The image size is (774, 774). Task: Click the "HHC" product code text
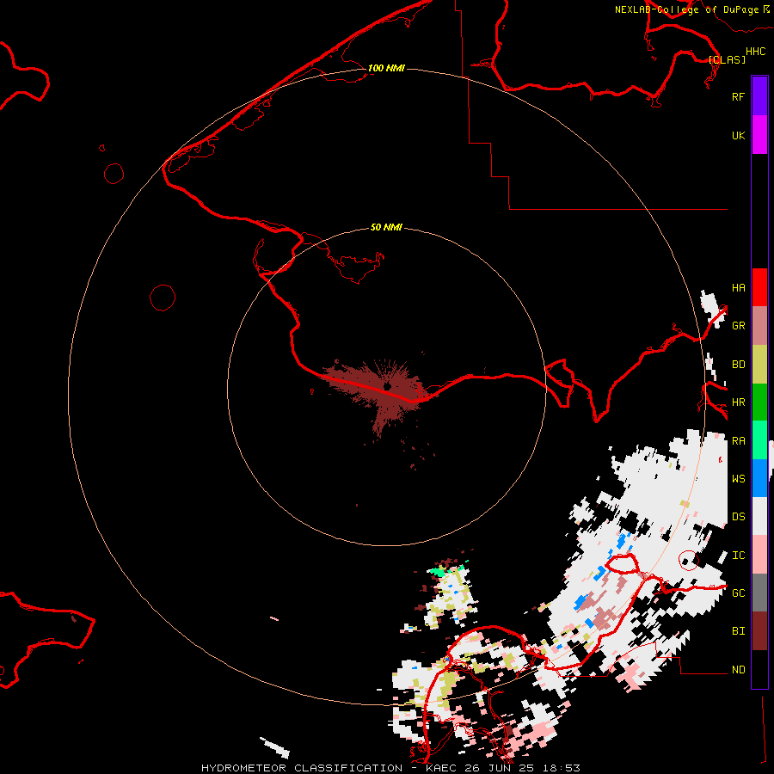(x=756, y=52)
